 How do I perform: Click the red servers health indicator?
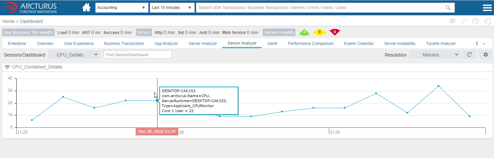pos(335,32)
